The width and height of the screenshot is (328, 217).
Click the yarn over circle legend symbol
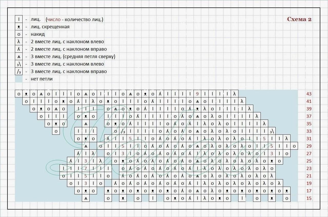[19, 34]
